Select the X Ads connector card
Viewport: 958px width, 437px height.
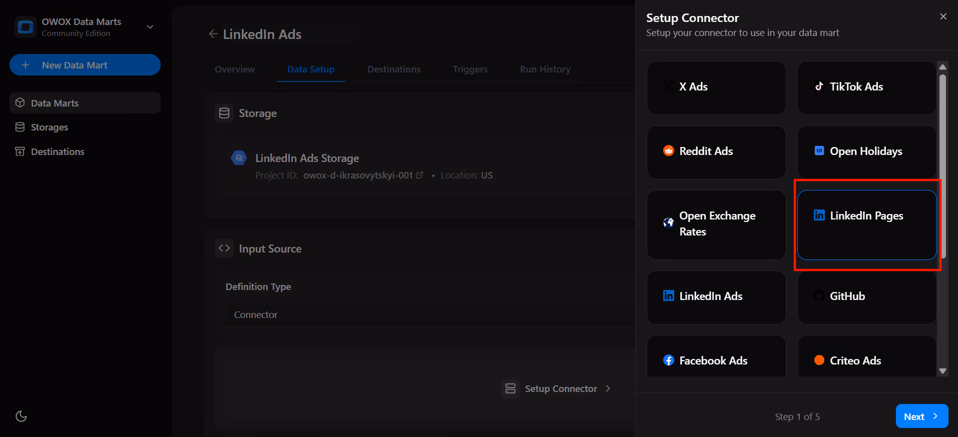[x=716, y=88]
